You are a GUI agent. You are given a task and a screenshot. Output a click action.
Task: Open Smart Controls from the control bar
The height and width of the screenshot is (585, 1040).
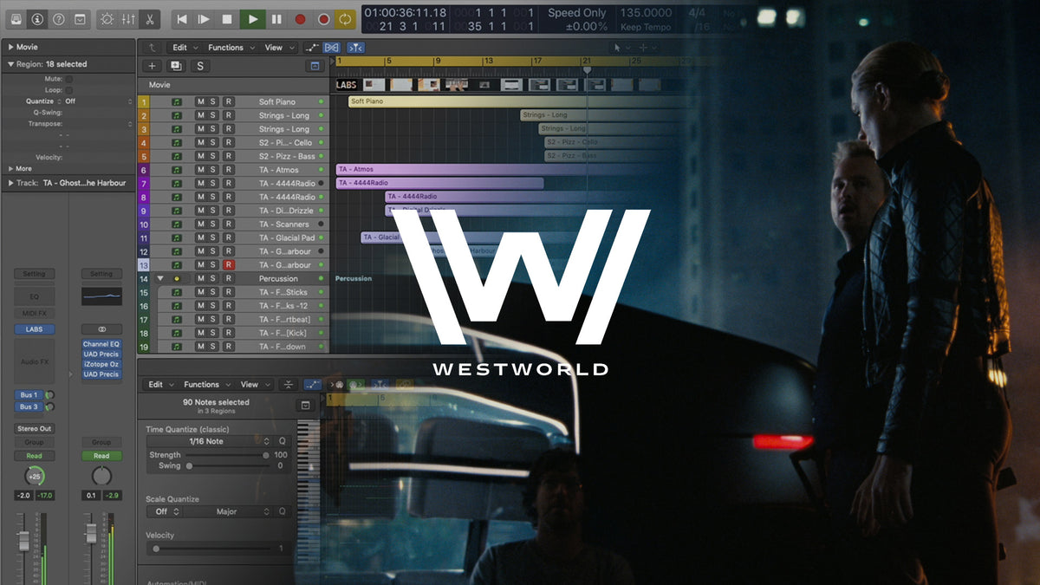(107, 18)
